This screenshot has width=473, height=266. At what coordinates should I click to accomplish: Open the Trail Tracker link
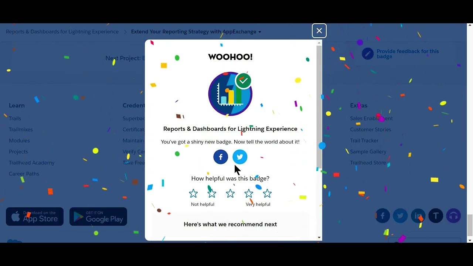(x=364, y=140)
